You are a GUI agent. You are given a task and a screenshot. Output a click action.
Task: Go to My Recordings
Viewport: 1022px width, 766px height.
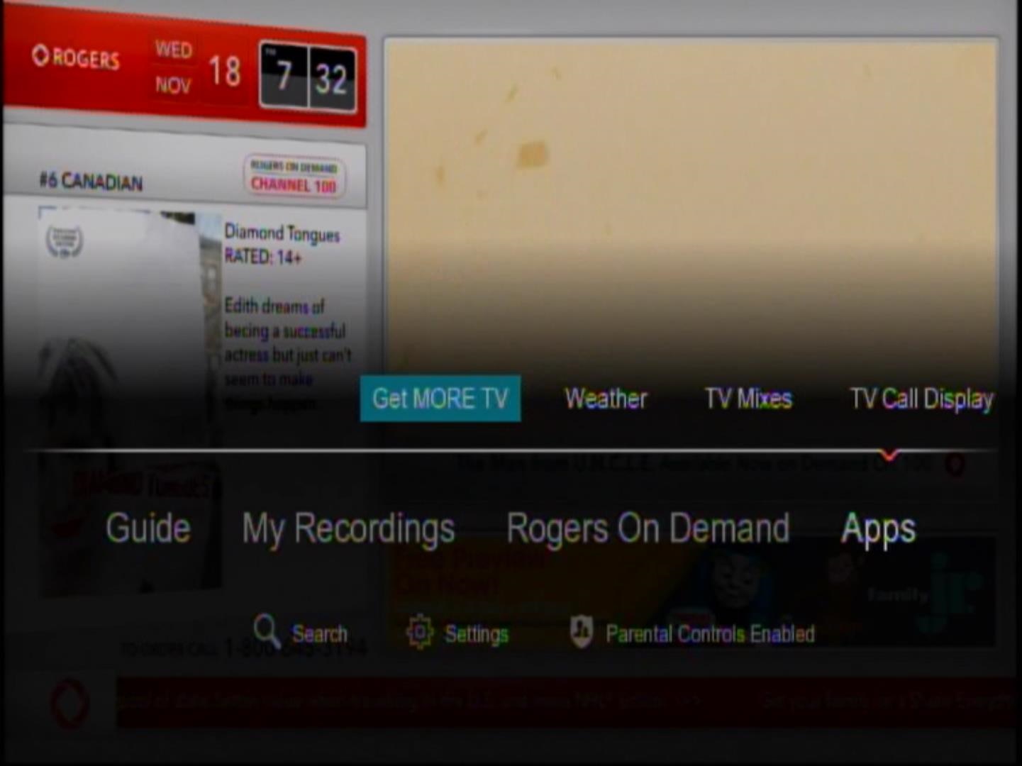point(348,528)
